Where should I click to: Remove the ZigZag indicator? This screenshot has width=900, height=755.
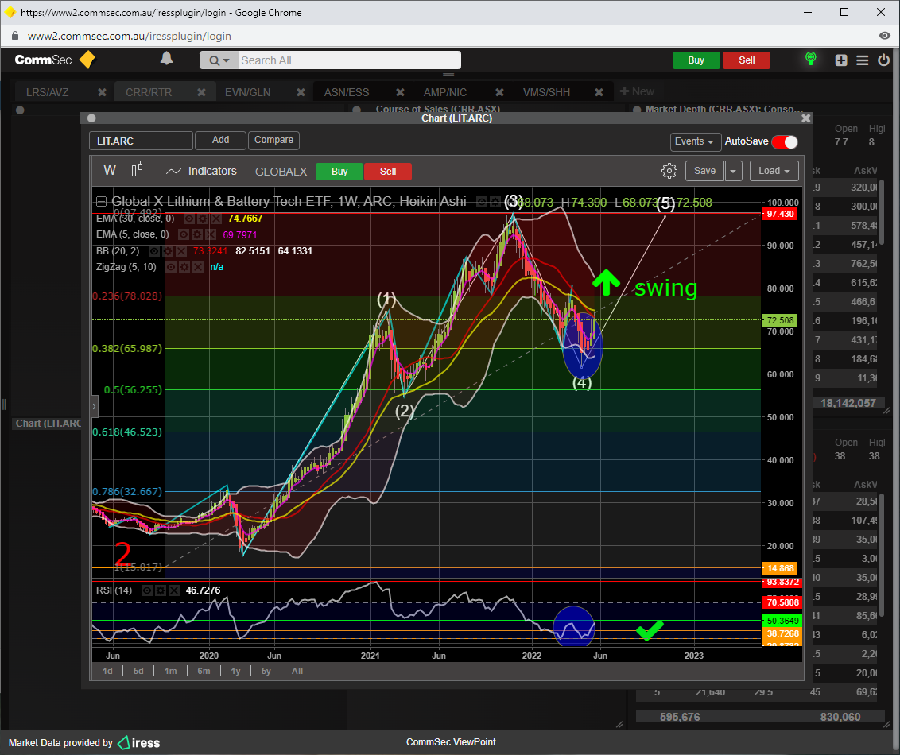[x=197, y=267]
